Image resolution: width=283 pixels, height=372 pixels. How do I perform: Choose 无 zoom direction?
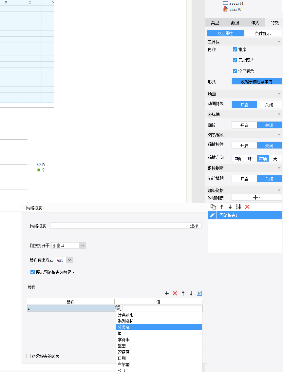(x=275, y=159)
